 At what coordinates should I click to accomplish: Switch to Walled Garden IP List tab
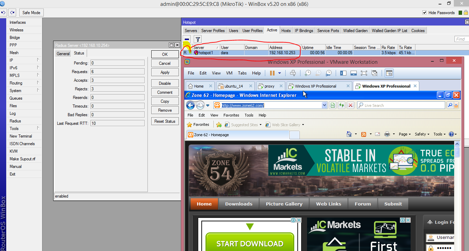[x=389, y=31]
